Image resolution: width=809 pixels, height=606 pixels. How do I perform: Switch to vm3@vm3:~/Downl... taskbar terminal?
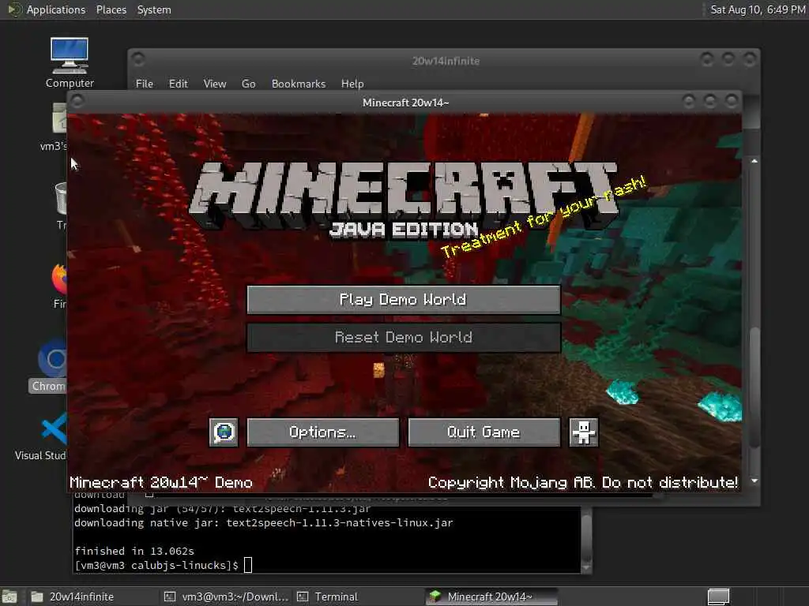(x=226, y=597)
